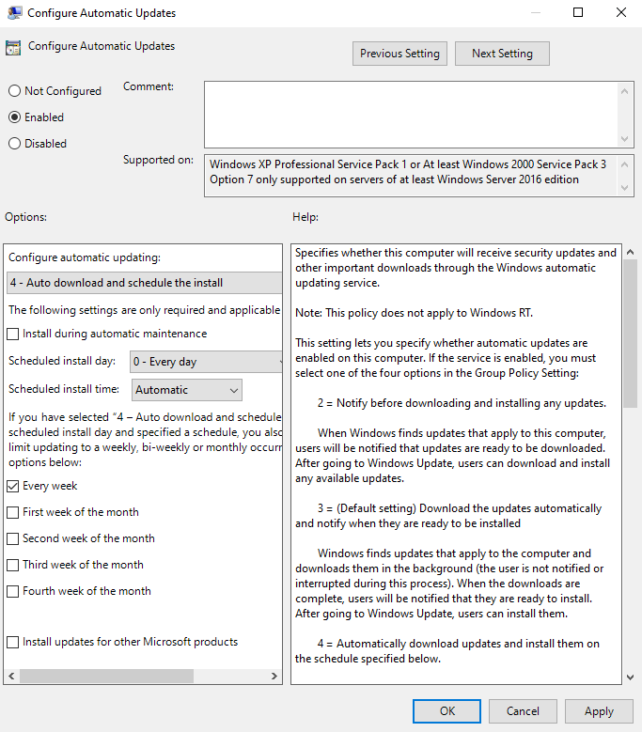Close the Configure Automatic Updates window

click(x=621, y=12)
